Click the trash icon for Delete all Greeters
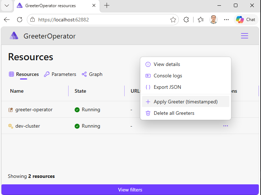261x195 pixels. pos(148,113)
